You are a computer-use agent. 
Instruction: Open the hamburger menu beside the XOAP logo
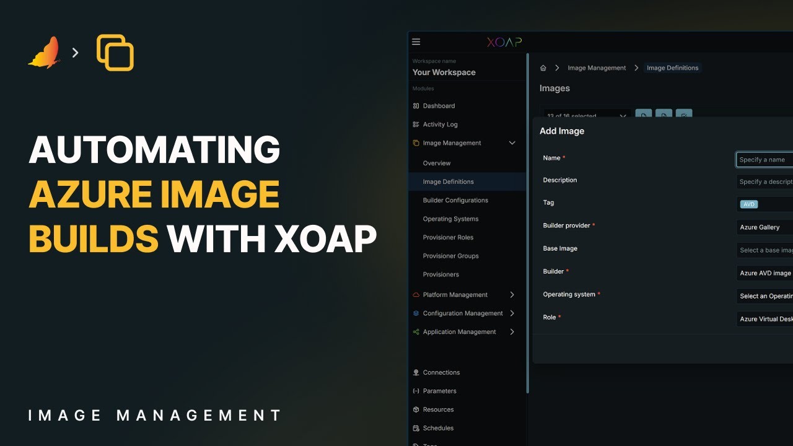[416, 42]
